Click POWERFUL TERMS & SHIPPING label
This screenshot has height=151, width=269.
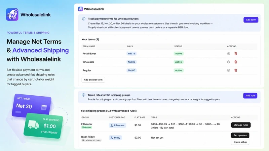coord(28,33)
